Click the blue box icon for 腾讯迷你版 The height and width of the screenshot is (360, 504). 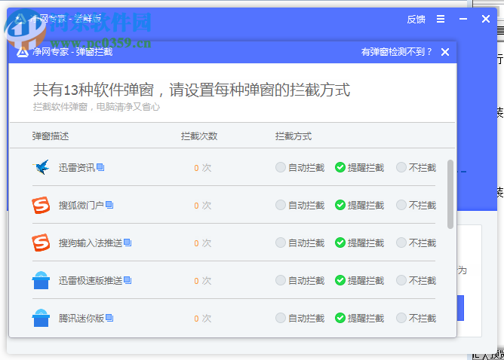[41, 318]
